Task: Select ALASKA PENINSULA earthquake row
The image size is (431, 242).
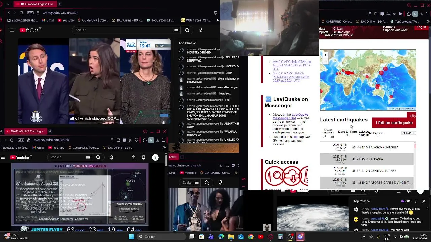Action: pos(367,147)
